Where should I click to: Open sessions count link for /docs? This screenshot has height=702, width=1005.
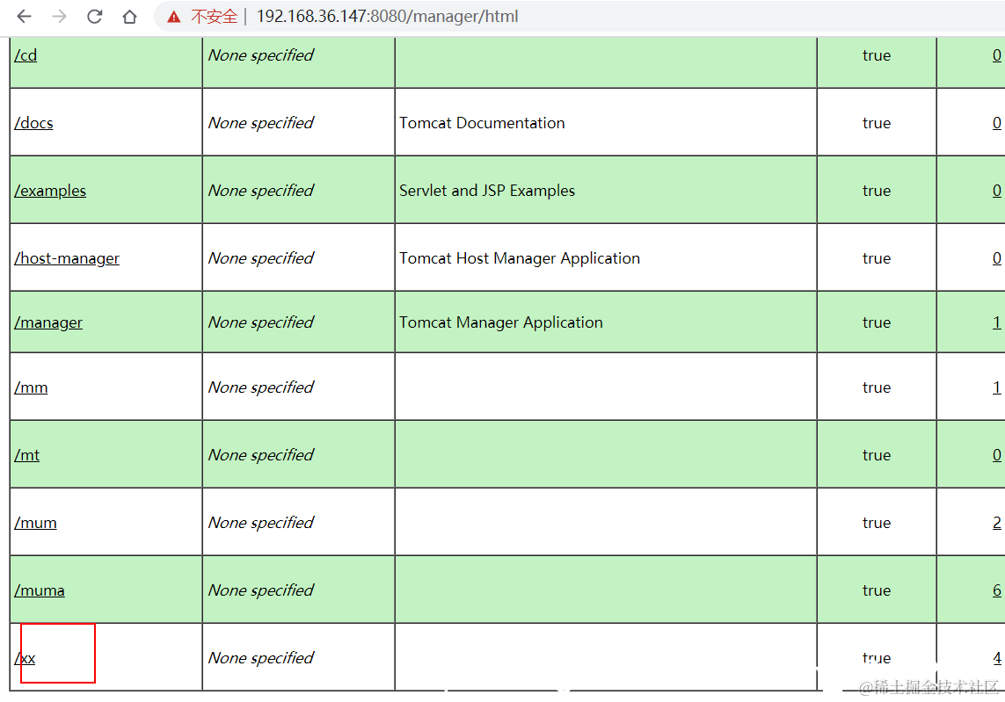(997, 123)
